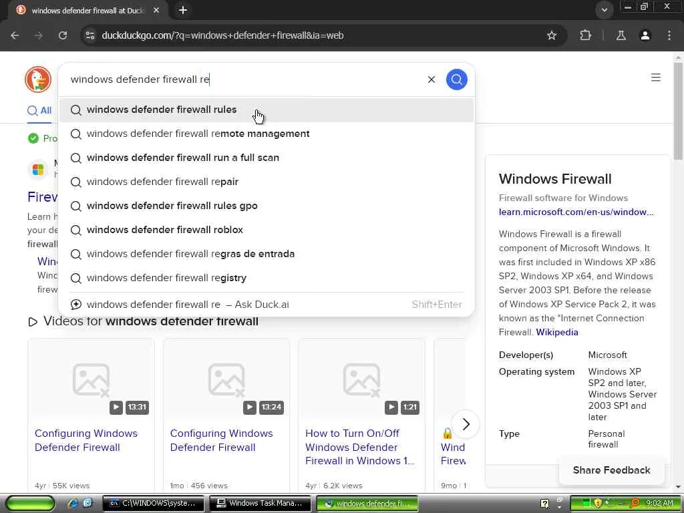Open the 13:24 video thumbnail
The height and width of the screenshot is (513, 684).
pos(226,379)
